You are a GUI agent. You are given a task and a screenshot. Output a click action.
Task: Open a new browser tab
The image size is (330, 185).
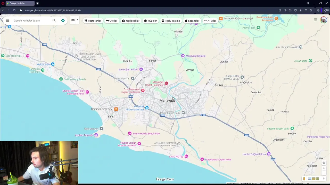pos(37,3)
